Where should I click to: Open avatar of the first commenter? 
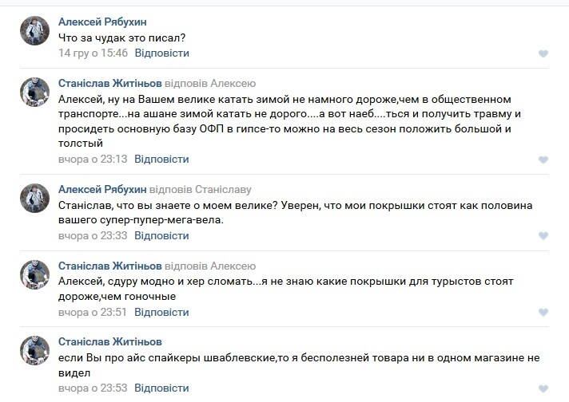click(34, 30)
